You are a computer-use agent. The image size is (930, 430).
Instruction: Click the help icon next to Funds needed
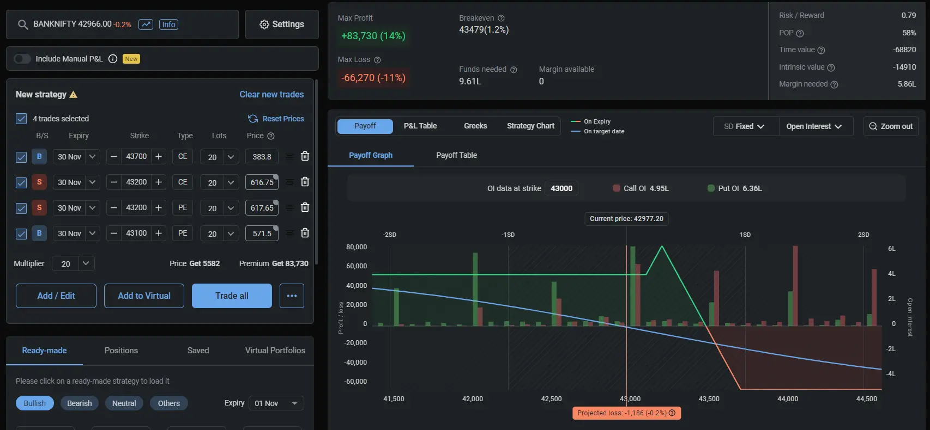coord(514,70)
